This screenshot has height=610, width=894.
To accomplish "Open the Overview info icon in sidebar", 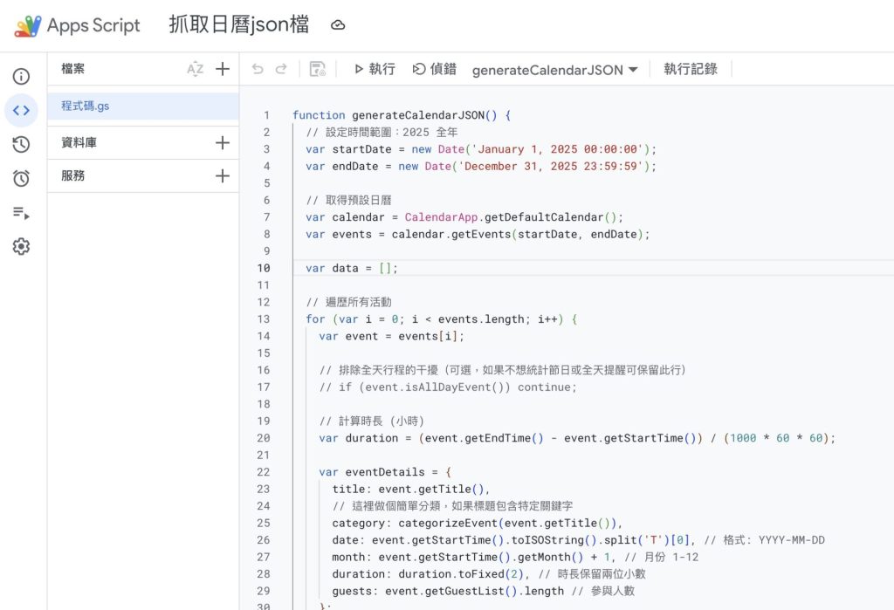I will pos(21,77).
